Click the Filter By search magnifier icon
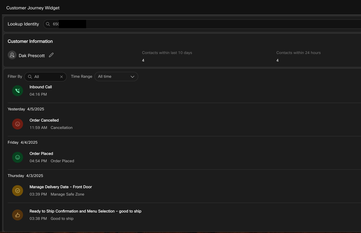Image resolution: width=361 pixels, height=233 pixels. [30, 77]
